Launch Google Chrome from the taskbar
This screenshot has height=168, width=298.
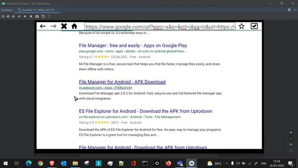[x=41, y=163]
